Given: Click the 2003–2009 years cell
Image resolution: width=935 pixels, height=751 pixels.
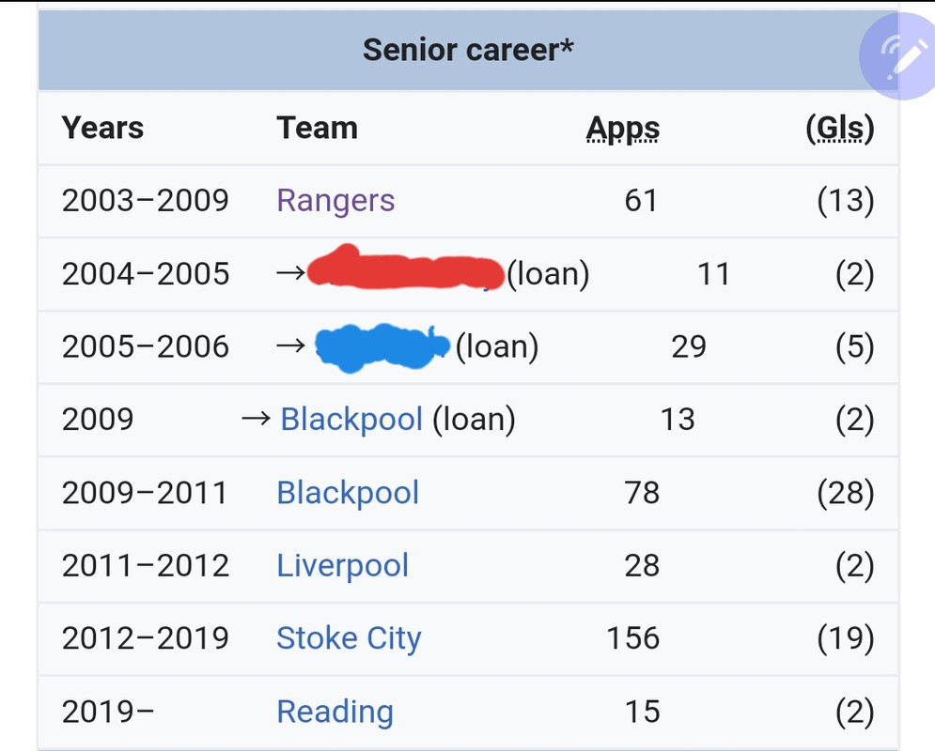Looking at the screenshot, I should click(145, 200).
